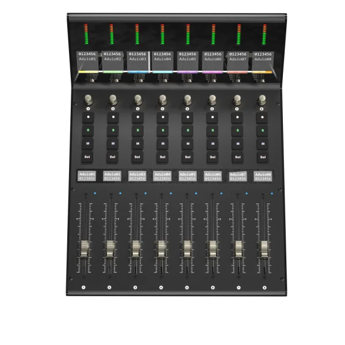Mute channel 6 with the M button
Screen dimensions: 345x345
tap(213, 144)
